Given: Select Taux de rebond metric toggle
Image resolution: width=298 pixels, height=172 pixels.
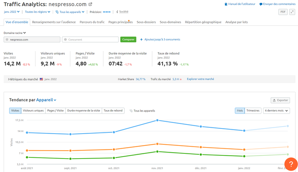Looking at the screenshot, I should click(113, 110).
